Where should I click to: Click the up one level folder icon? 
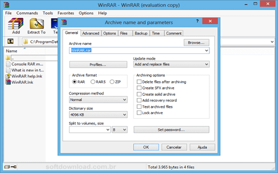(x=10, y=42)
